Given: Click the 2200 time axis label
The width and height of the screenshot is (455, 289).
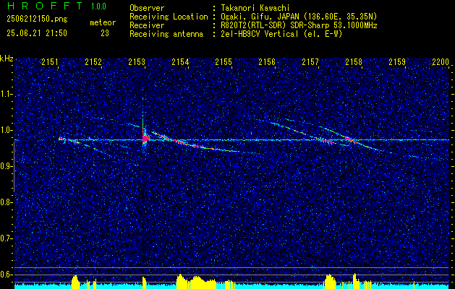Looking at the screenshot, I should pos(441,62).
